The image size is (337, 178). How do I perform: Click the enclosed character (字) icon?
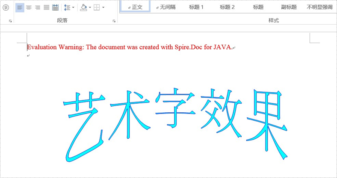click(x=6, y=8)
